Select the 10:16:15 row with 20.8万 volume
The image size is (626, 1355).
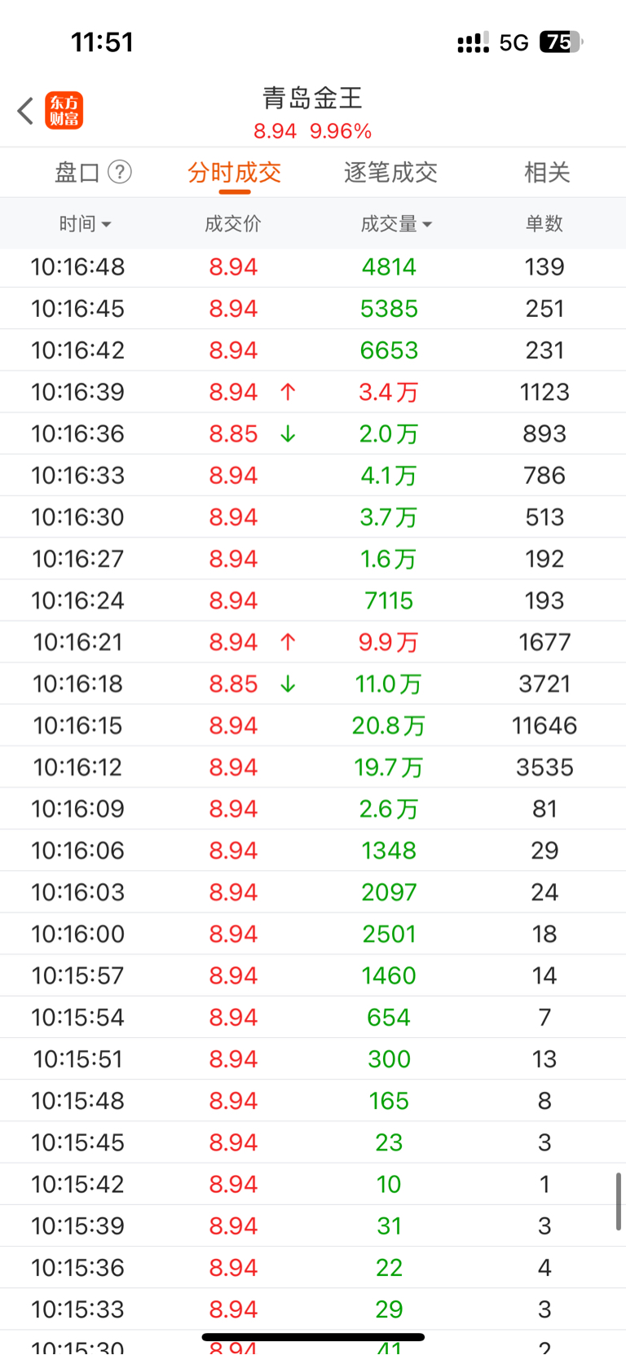(x=313, y=725)
